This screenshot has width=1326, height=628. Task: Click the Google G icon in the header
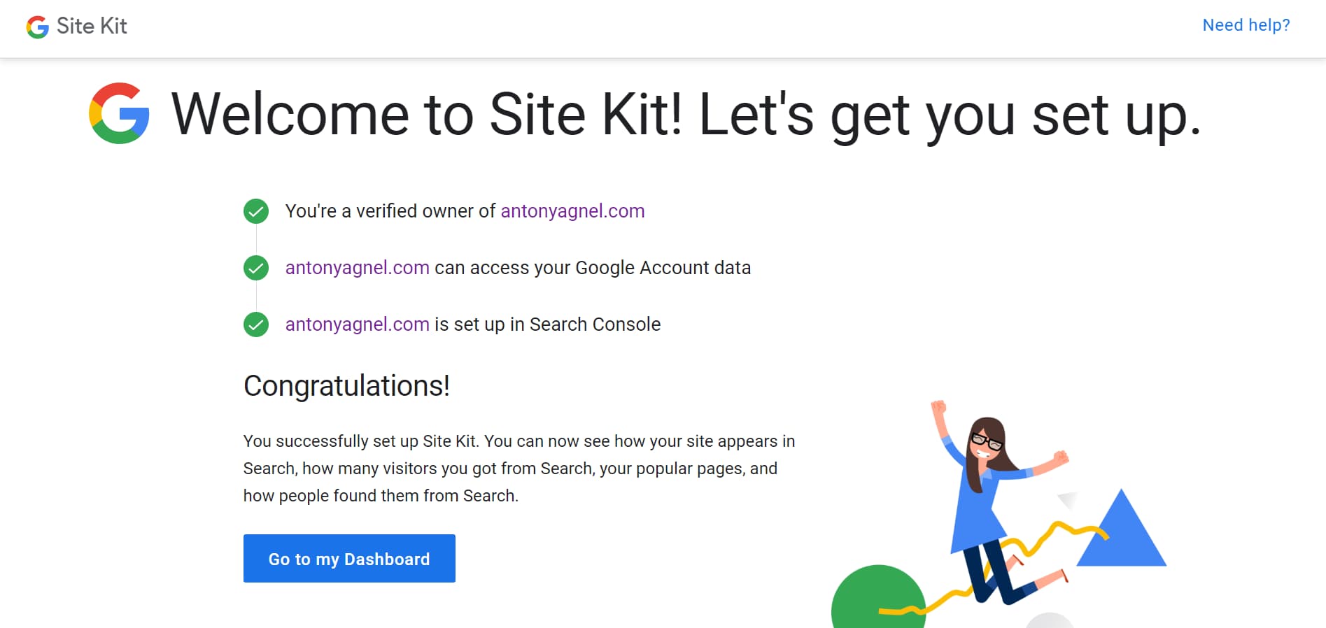(x=36, y=27)
